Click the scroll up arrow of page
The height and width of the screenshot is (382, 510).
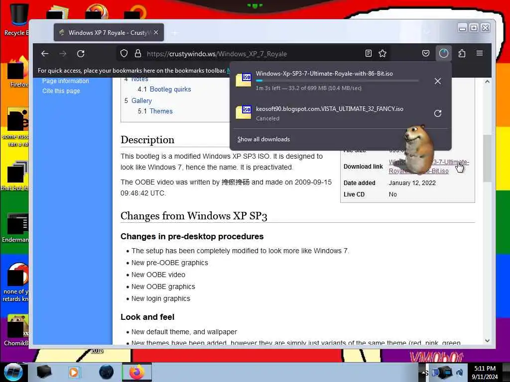click(487, 82)
